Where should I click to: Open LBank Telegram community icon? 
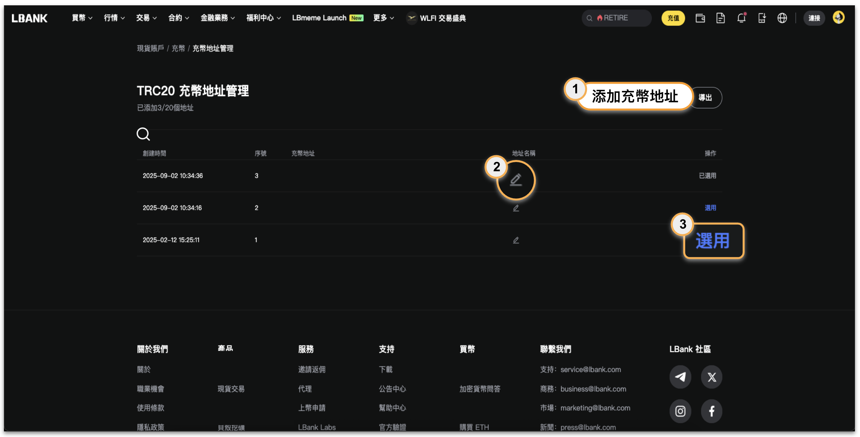pyautogui.click(x=680, y=377)
